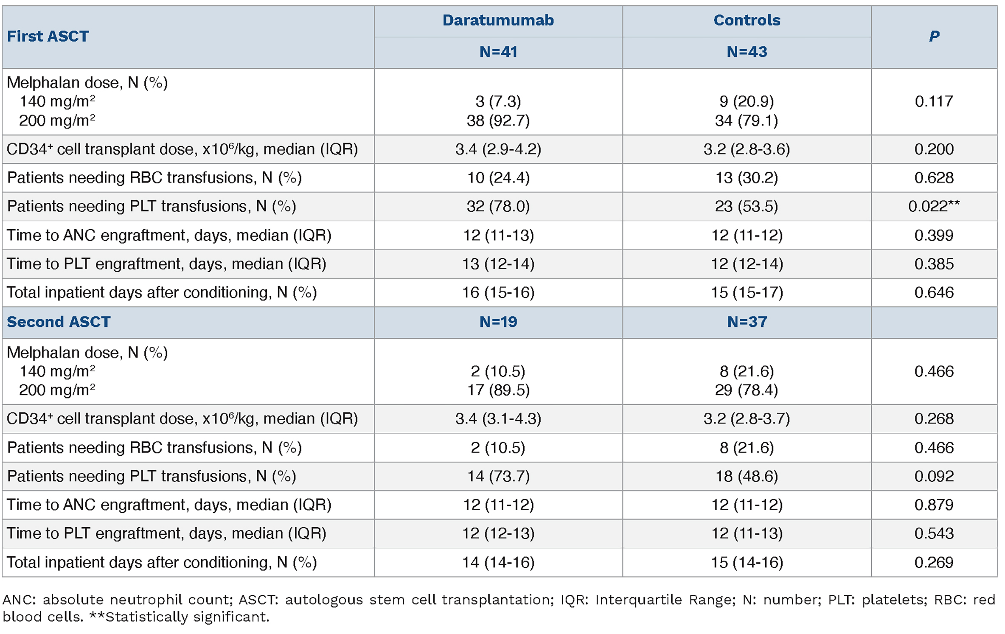The image size is (1005, 634).
Task: Click the N=37 cell
Action: tap(747, 322)
